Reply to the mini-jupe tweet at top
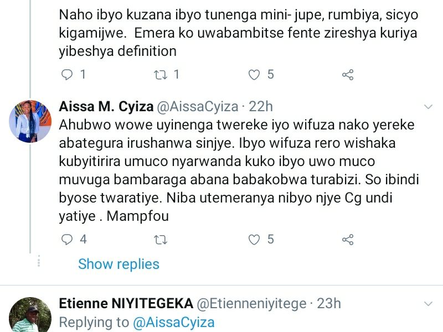This screenshot has height=332, width=443. point(67,74)
